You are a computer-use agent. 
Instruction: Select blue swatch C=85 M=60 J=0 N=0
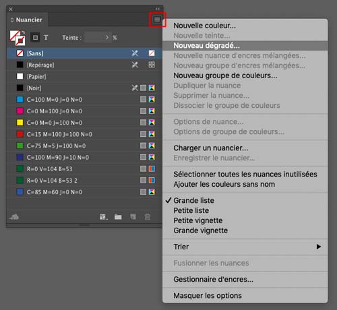84,192
